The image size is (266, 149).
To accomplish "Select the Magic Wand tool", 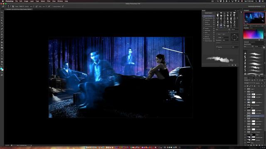I will 2,20.
